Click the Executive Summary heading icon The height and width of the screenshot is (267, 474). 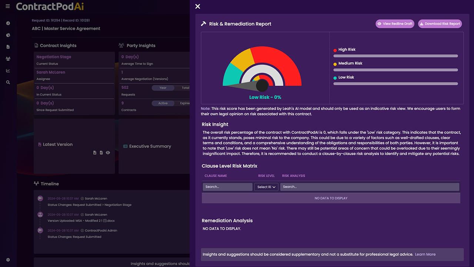pyautogui.click(x=125, y=146)
